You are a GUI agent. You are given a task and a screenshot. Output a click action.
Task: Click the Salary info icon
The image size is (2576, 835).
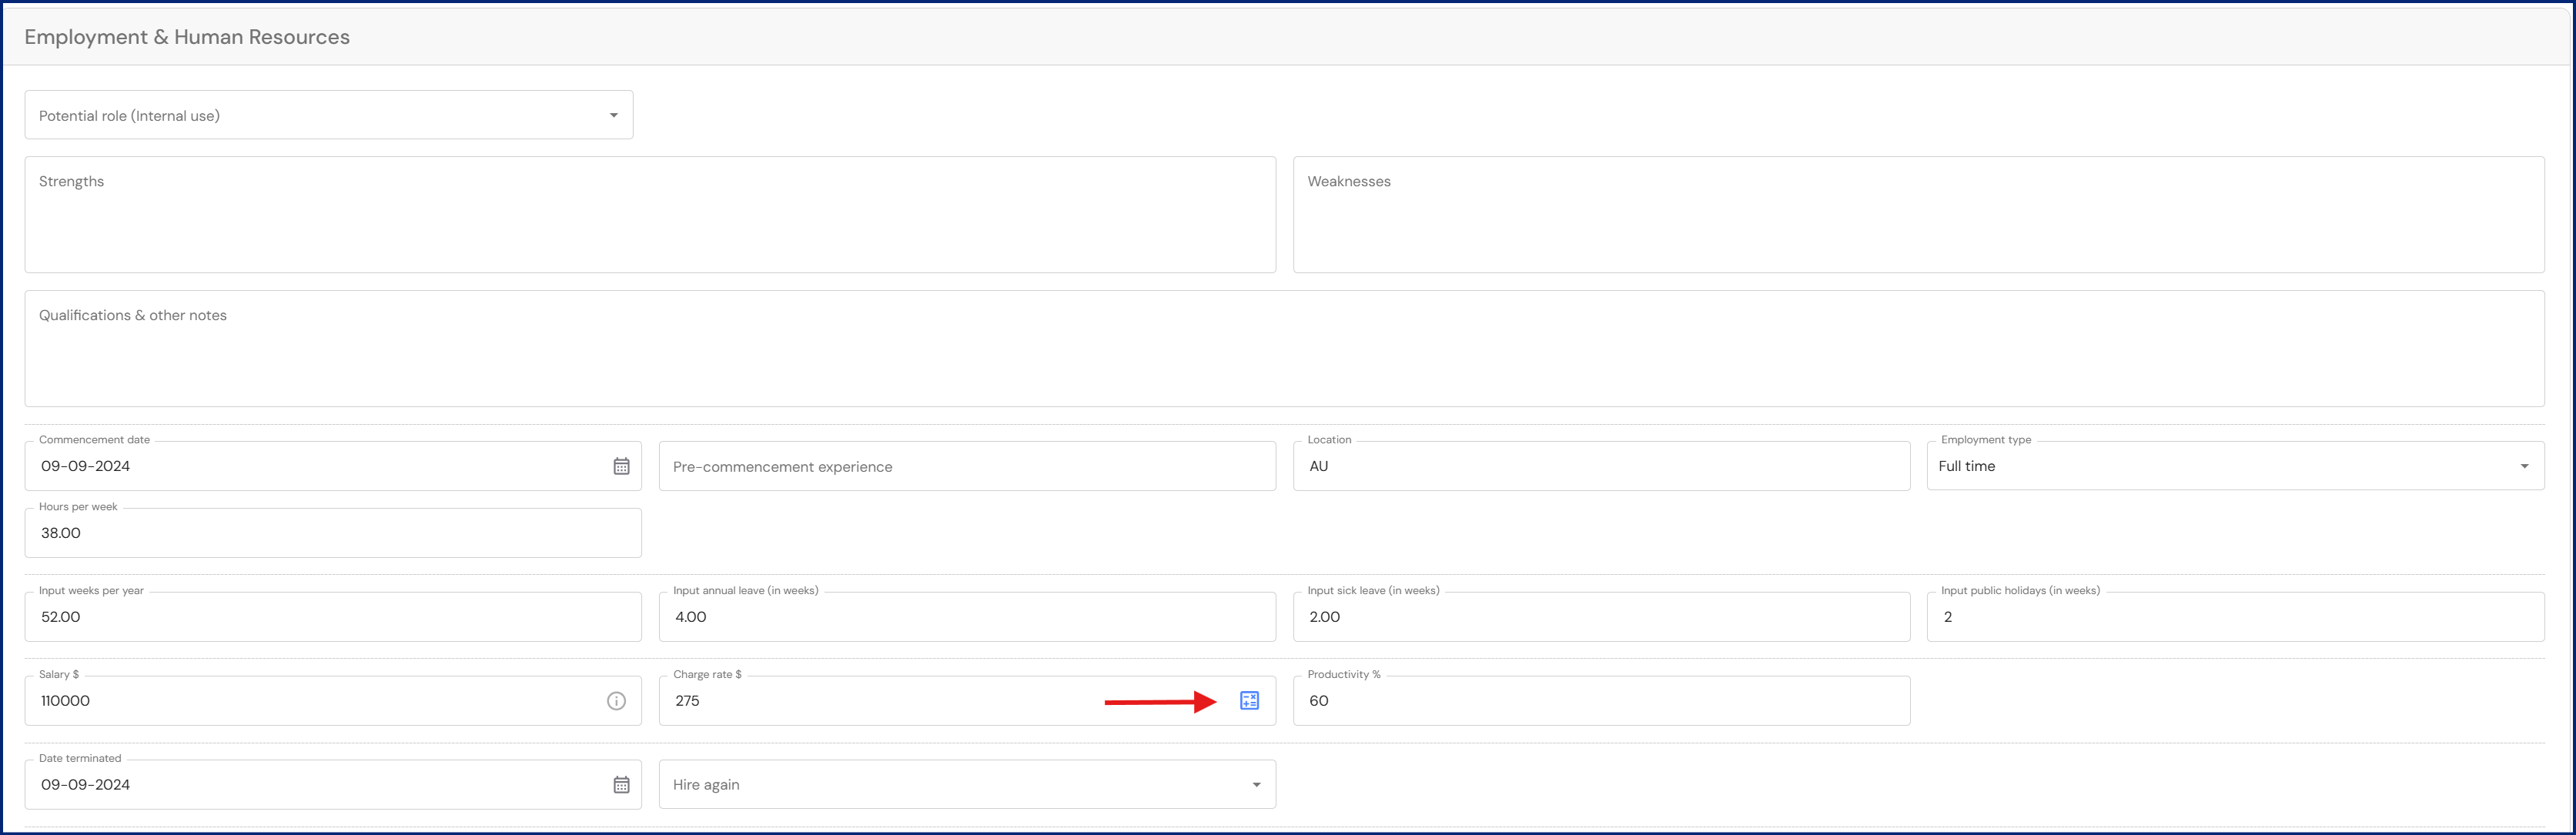tap(616, 701)
